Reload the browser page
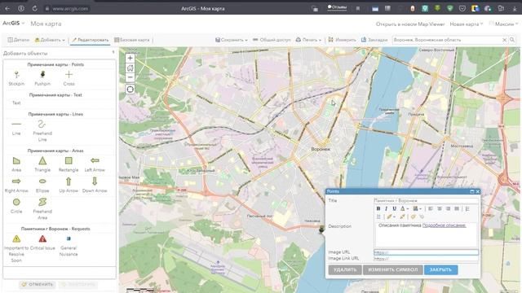522x293 pixels. [x=34, y=9]
